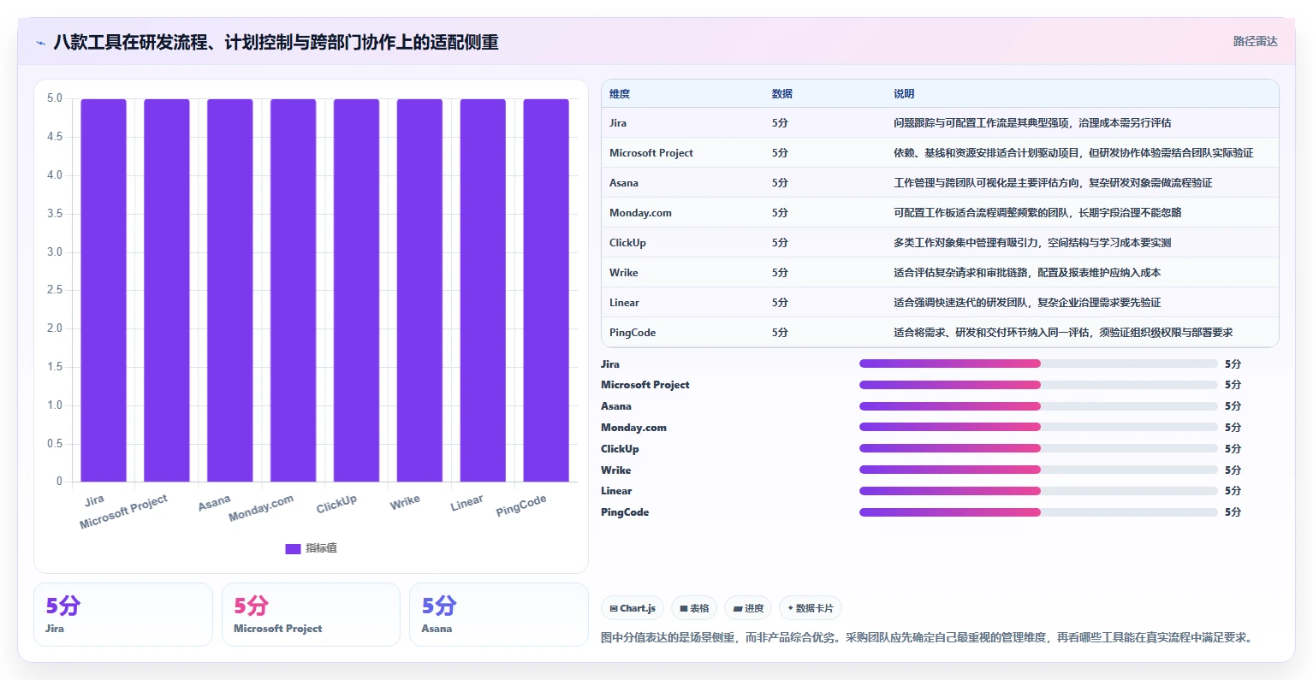Click the ClickUp progress bar

click(1038, 448)
